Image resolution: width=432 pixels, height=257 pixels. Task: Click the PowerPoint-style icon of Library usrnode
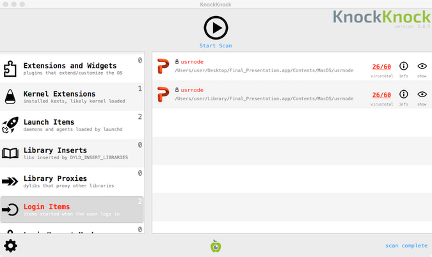(x=163, y=95)
